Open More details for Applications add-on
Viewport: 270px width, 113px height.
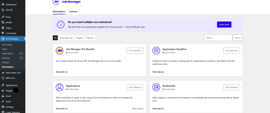click(x=138, y=109)
